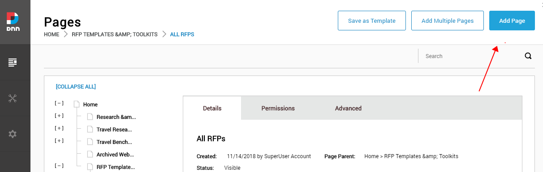Expand the Travel Bench... tree node
Image resolution: width=543 pixels, height=172 pixels.
59,141
